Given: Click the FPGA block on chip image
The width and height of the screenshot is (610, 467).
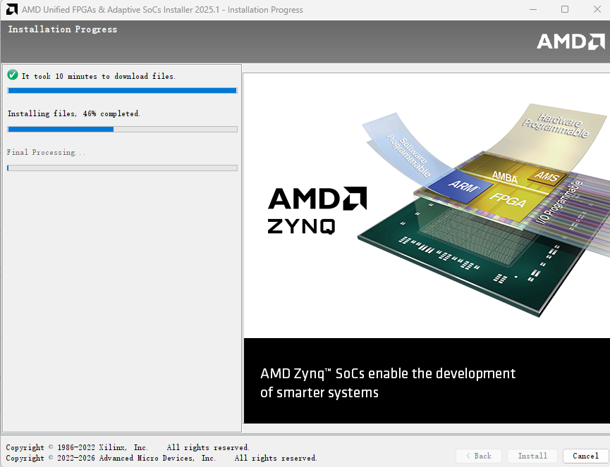Looking at the screenshot, I should point(508,200).
